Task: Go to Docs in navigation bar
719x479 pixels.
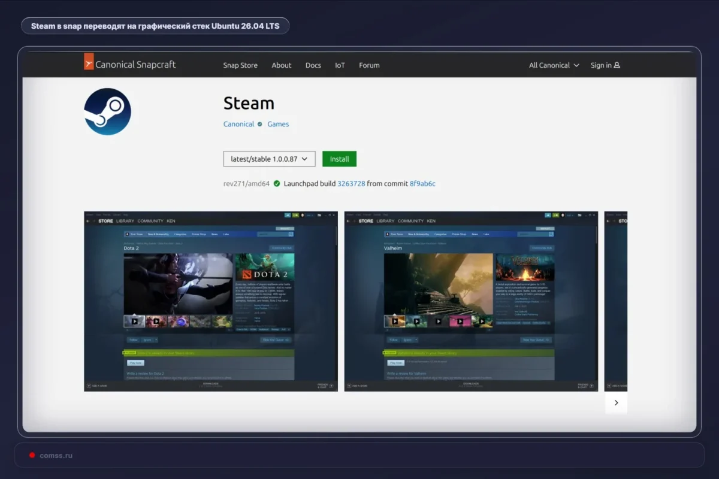Action: coord(313,65)
